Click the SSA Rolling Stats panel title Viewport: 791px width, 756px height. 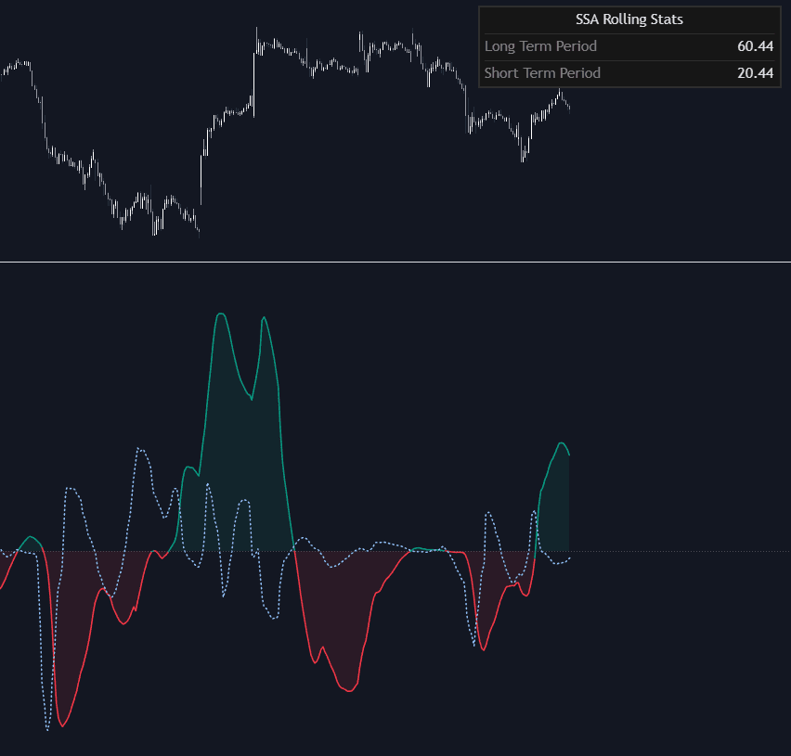tap(628, 19)
